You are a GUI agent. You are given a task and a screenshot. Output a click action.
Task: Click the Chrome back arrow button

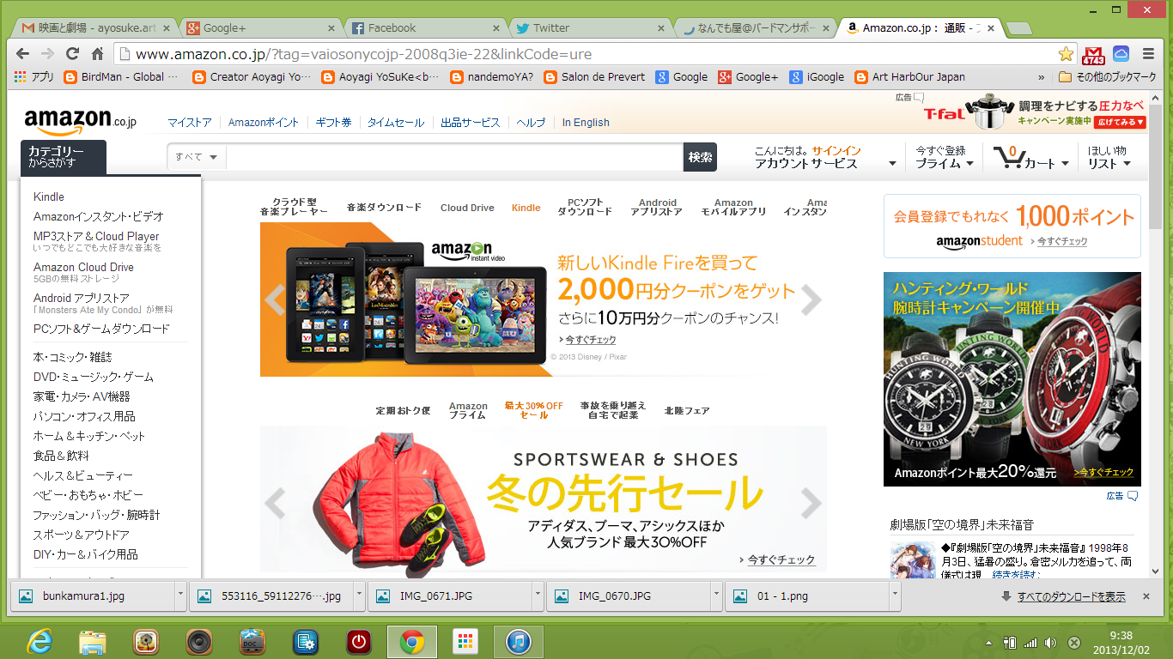coord(23,53)
